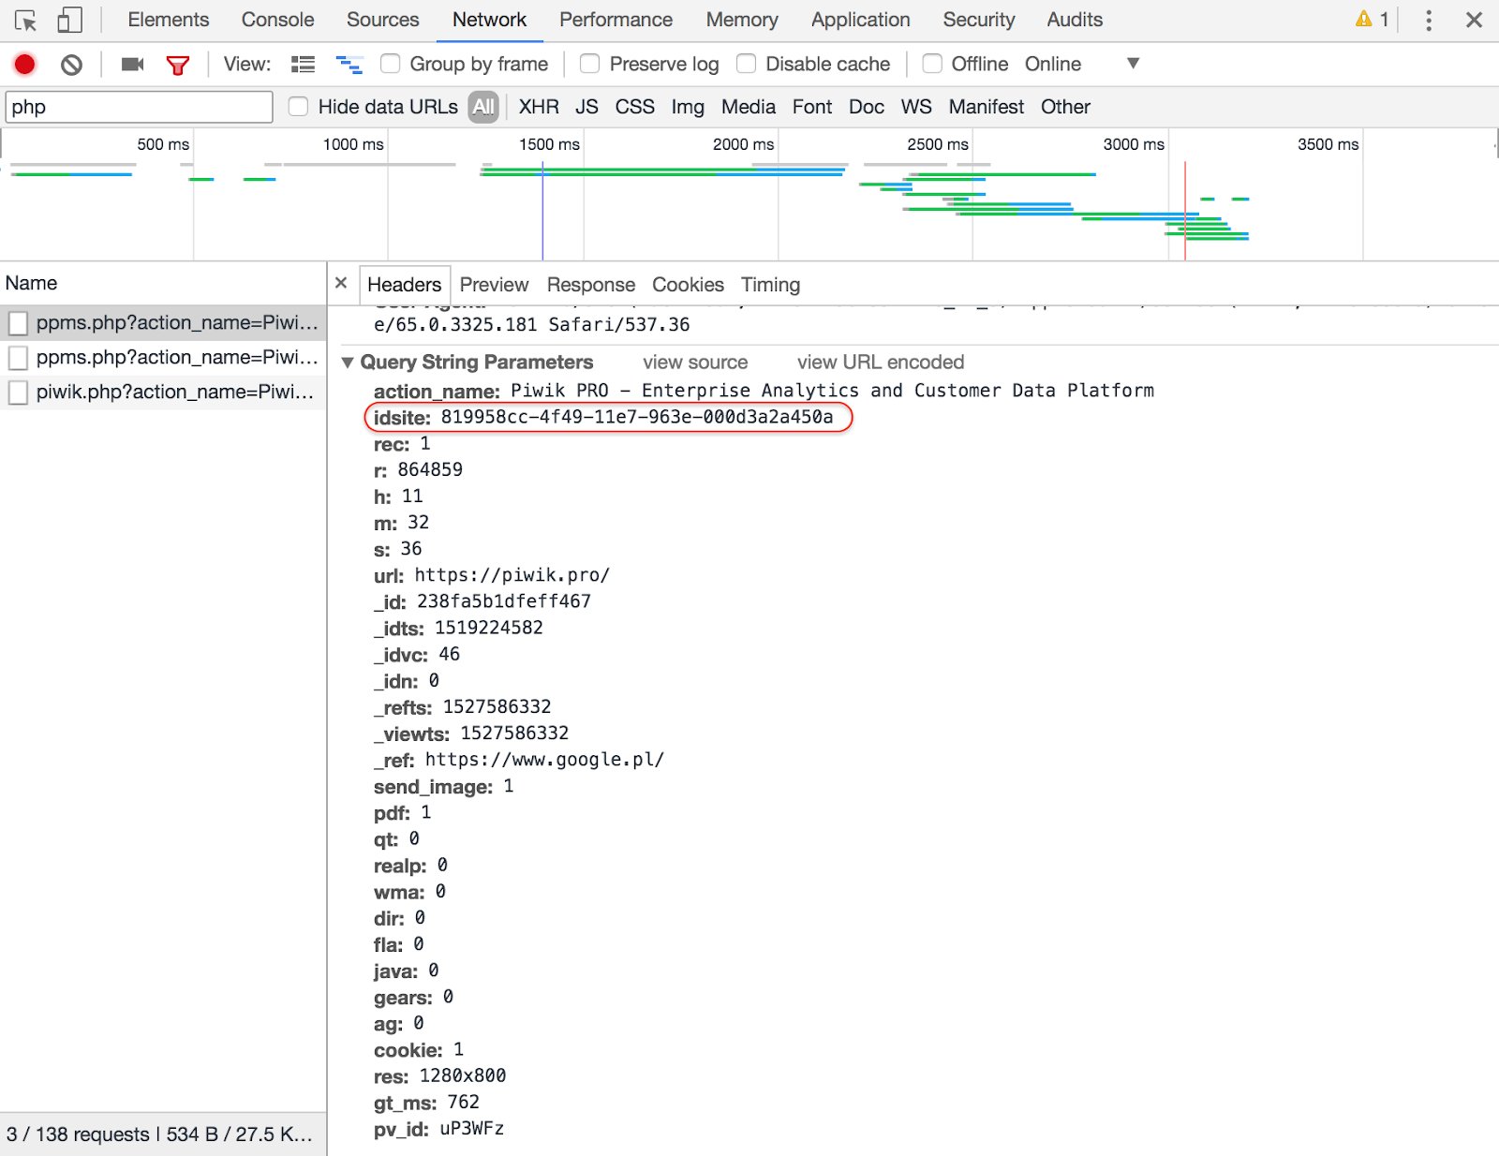Toggle the overview waterfall view icon

point(349,64)
